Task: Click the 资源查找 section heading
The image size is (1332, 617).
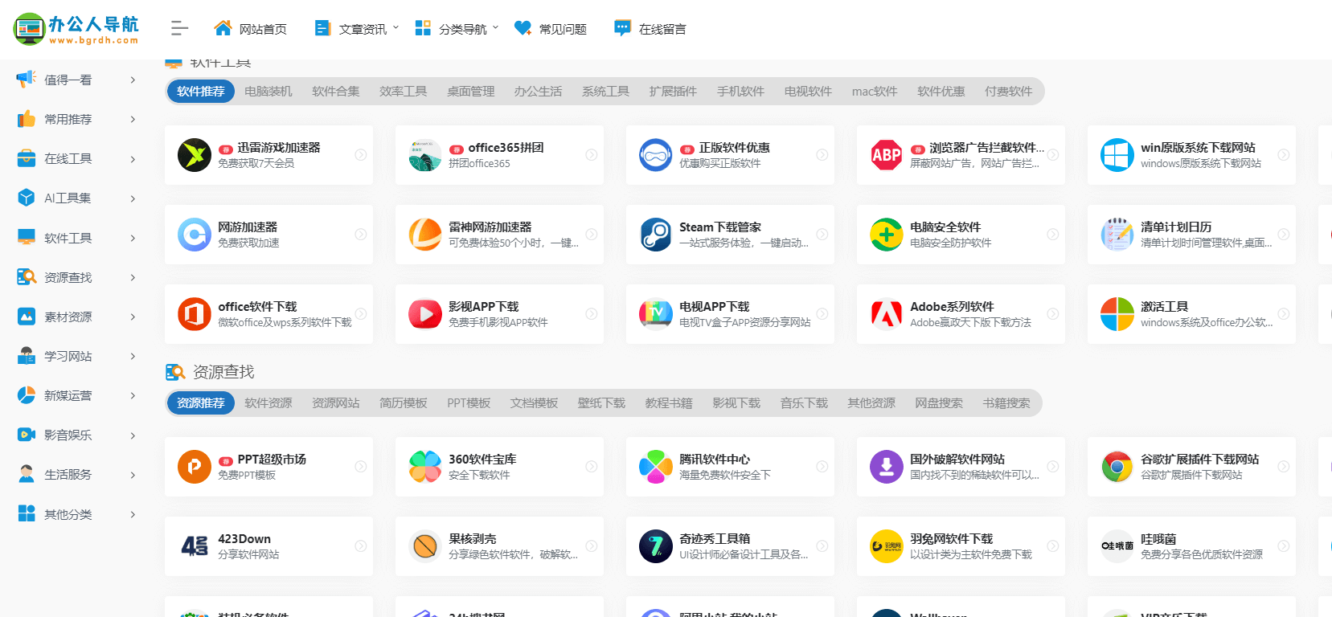Action: (x=223, y=372)
